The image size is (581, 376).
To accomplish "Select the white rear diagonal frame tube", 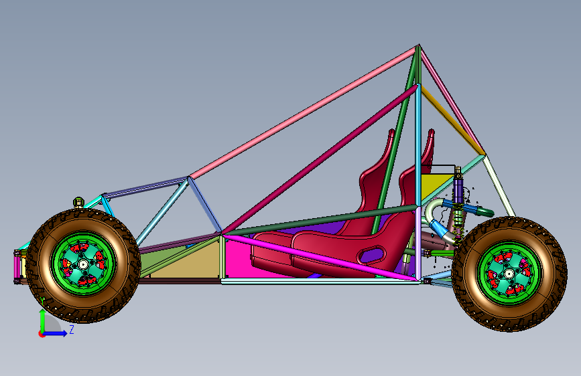I will [499, 186].
